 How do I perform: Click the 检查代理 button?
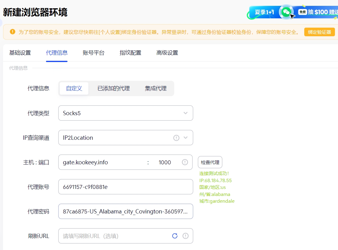[210, 162]
